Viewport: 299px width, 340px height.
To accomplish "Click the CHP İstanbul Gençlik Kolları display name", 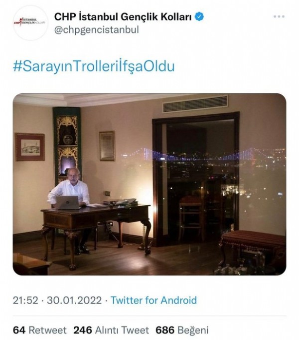I will click(123, 17).
